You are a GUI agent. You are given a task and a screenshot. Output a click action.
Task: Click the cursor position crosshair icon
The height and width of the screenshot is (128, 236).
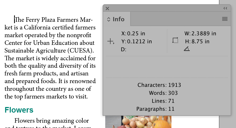click(111, 41)
